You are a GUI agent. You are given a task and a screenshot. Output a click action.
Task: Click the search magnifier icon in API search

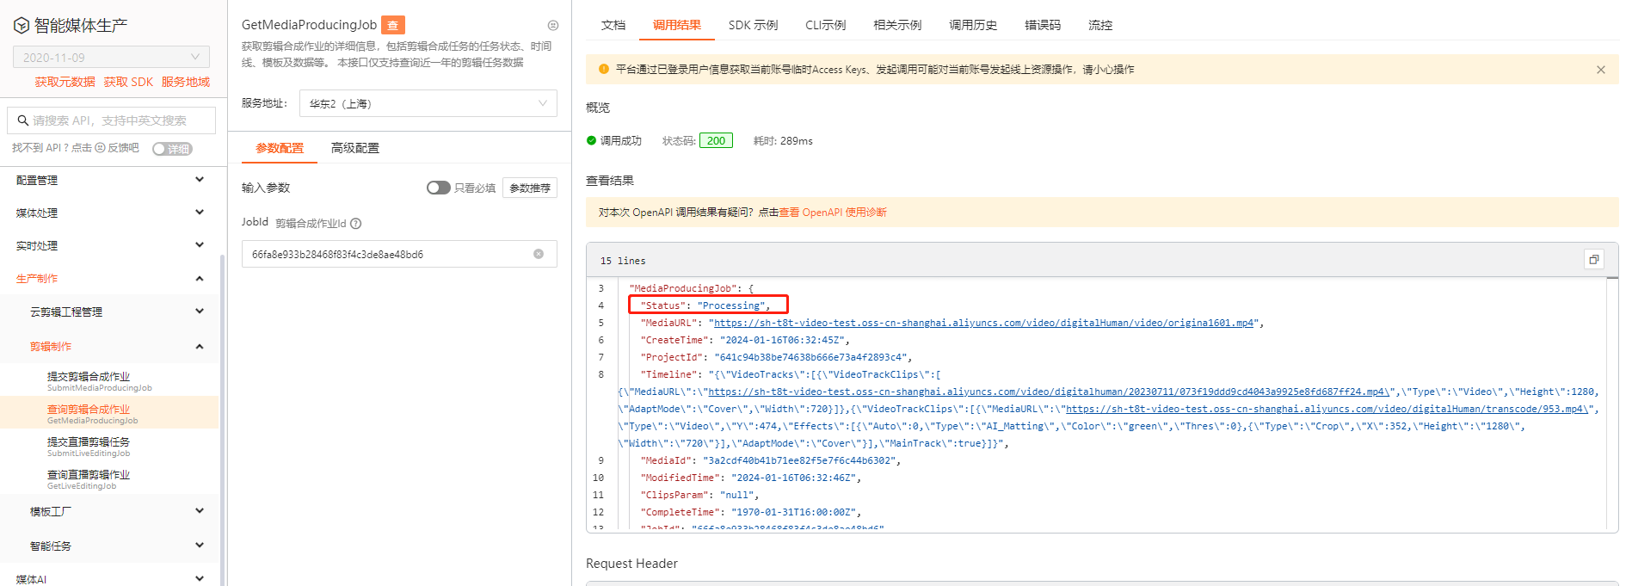tap(23, 120)
